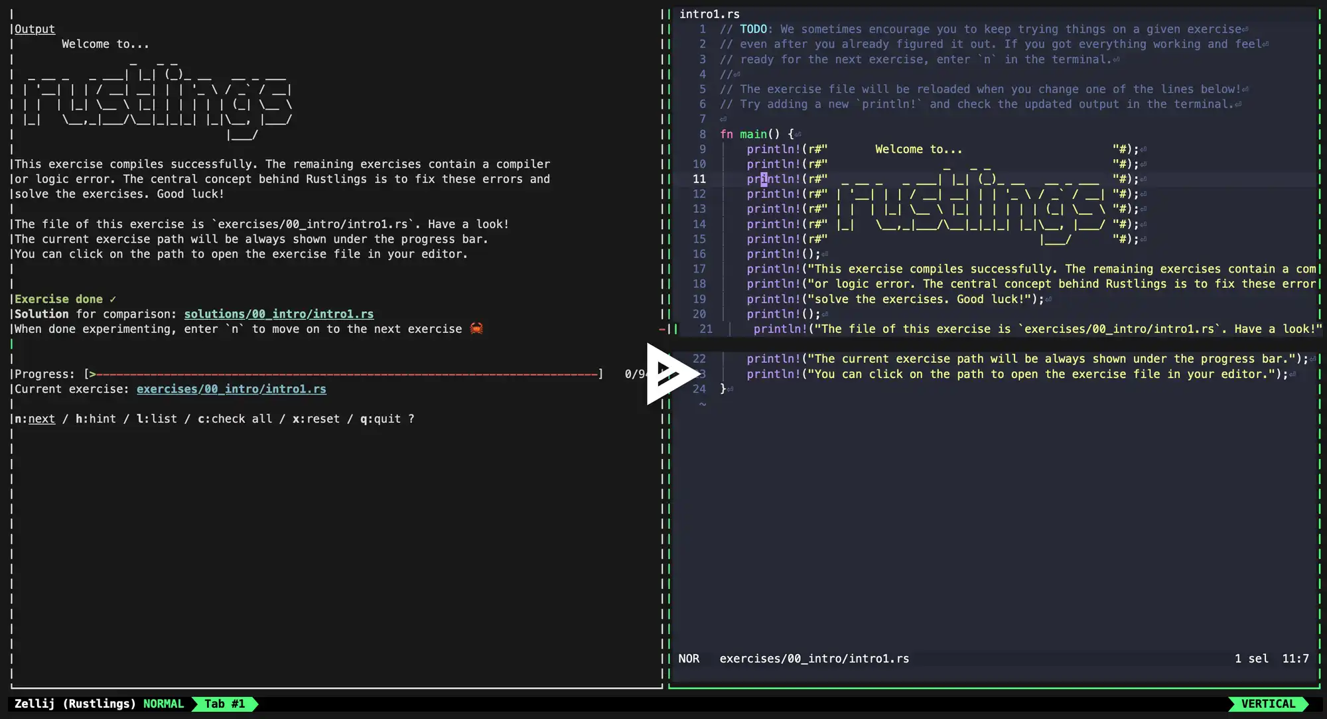
Task: Click the 11:7 cursor position indicator
Action: click(x=1295, y=659)
